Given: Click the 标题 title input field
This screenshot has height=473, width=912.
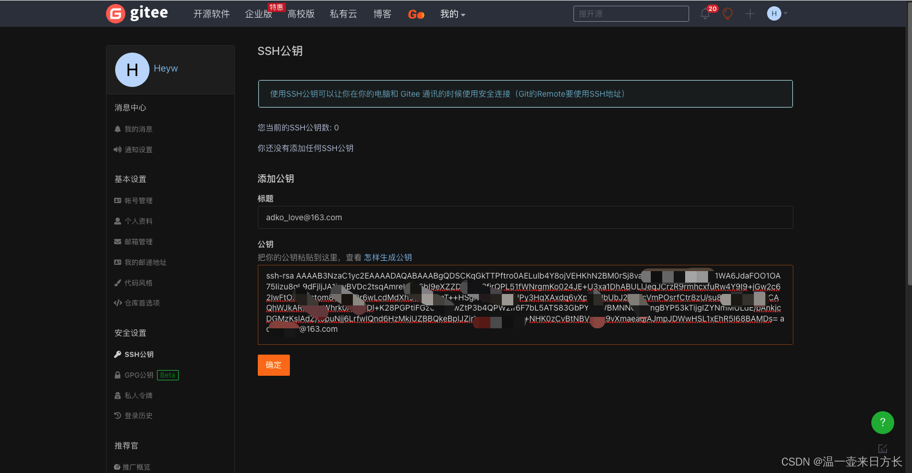Looking at the screenshot, I should [525, 217].
